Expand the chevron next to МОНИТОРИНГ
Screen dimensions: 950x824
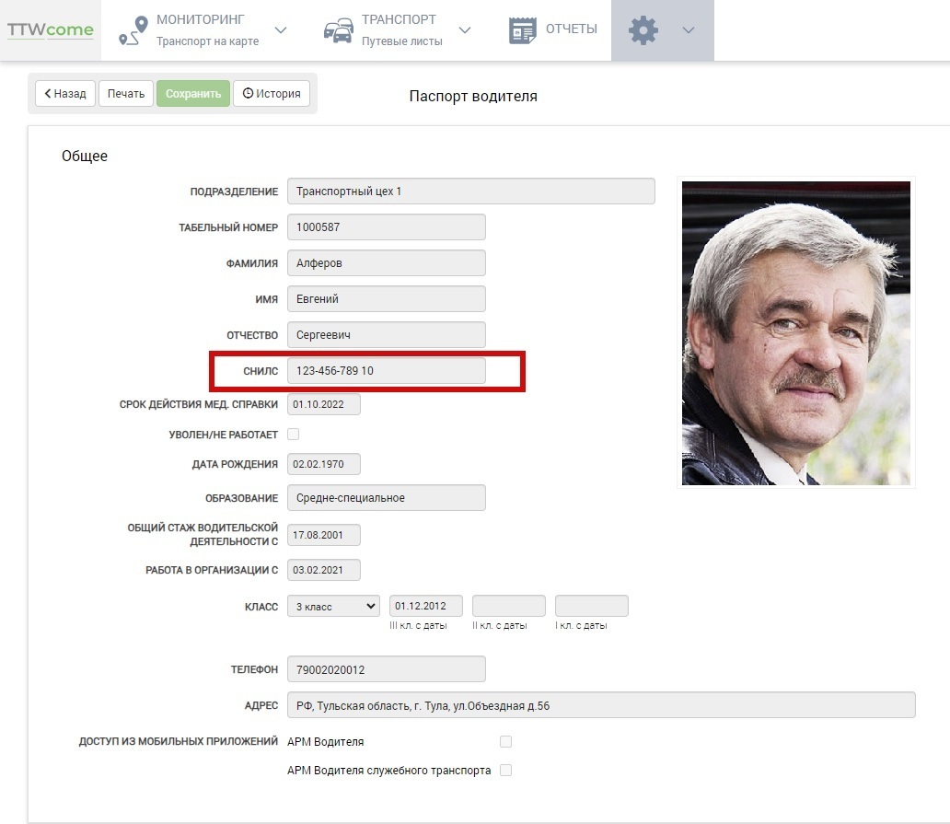282,29
